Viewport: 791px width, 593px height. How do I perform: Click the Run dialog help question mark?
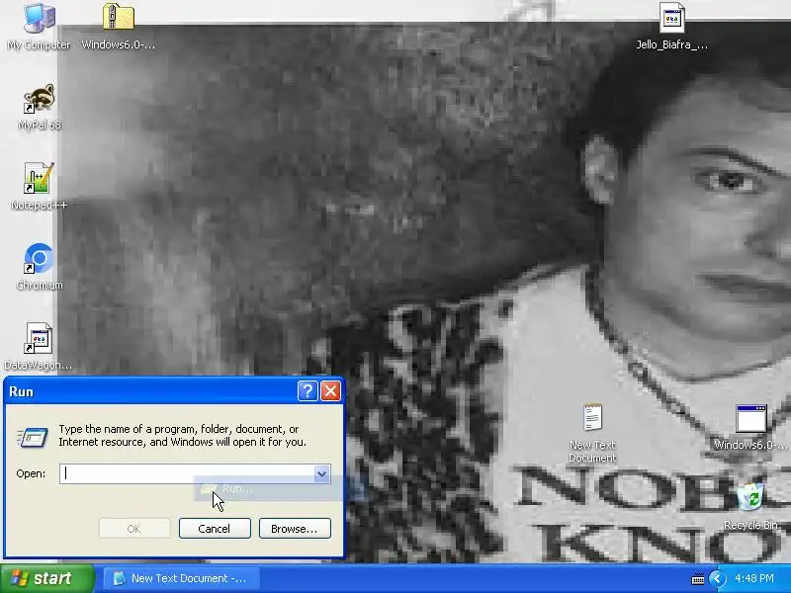click(308, 390)
